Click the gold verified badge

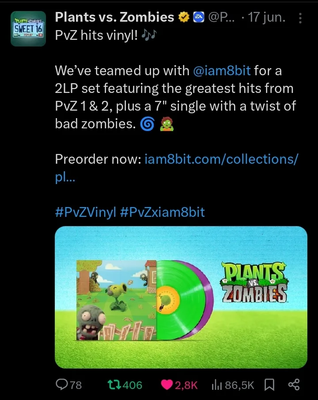pos(184,17)
